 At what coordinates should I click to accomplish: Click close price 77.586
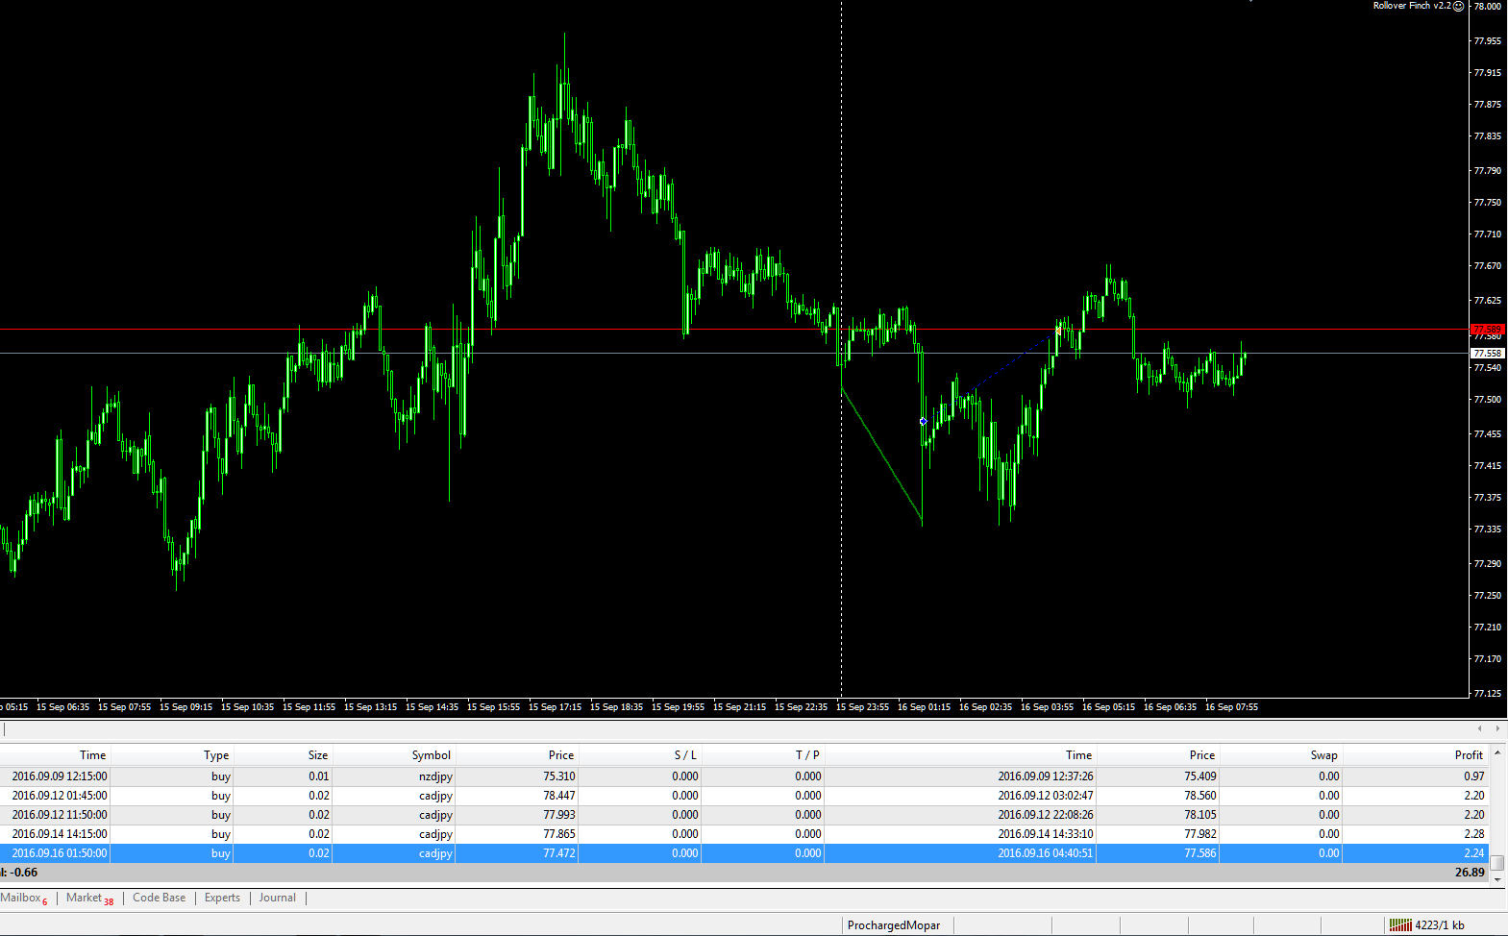coord(1200,853)
